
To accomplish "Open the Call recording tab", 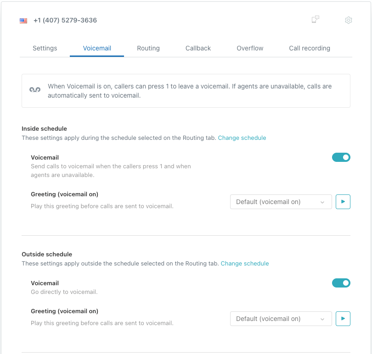I will 310,48.
